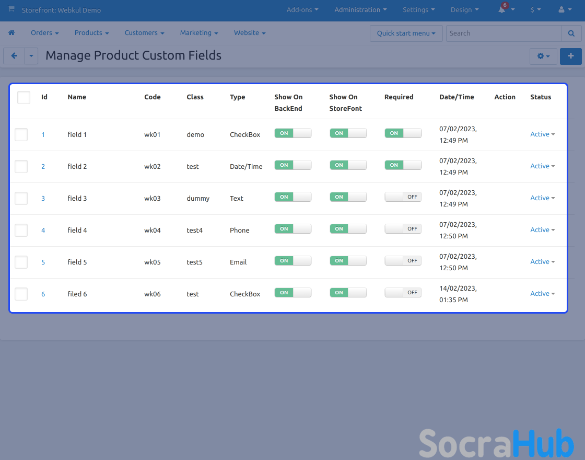Open Active status dropdown for field 3
The width and height of the screenshot is (585, 460).
pos(543,198)
